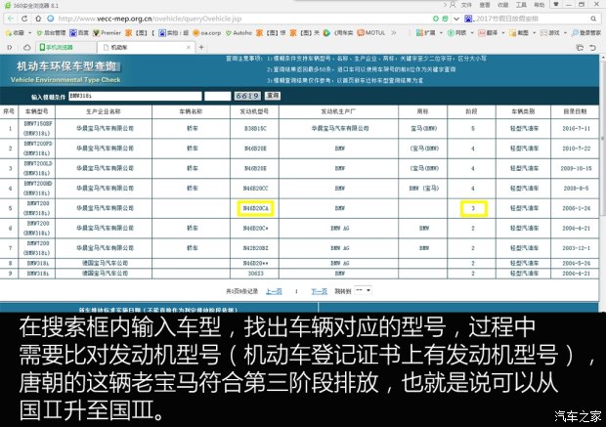Open the 截图 screenshot tool icon
The image size is (606, 427).
[x=519, y=33]
